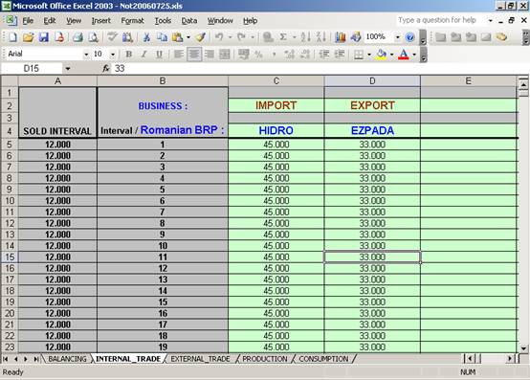Screen dimensions: 530x380
Task: Create a new blank workbook
Action: [x=12, y=37]
